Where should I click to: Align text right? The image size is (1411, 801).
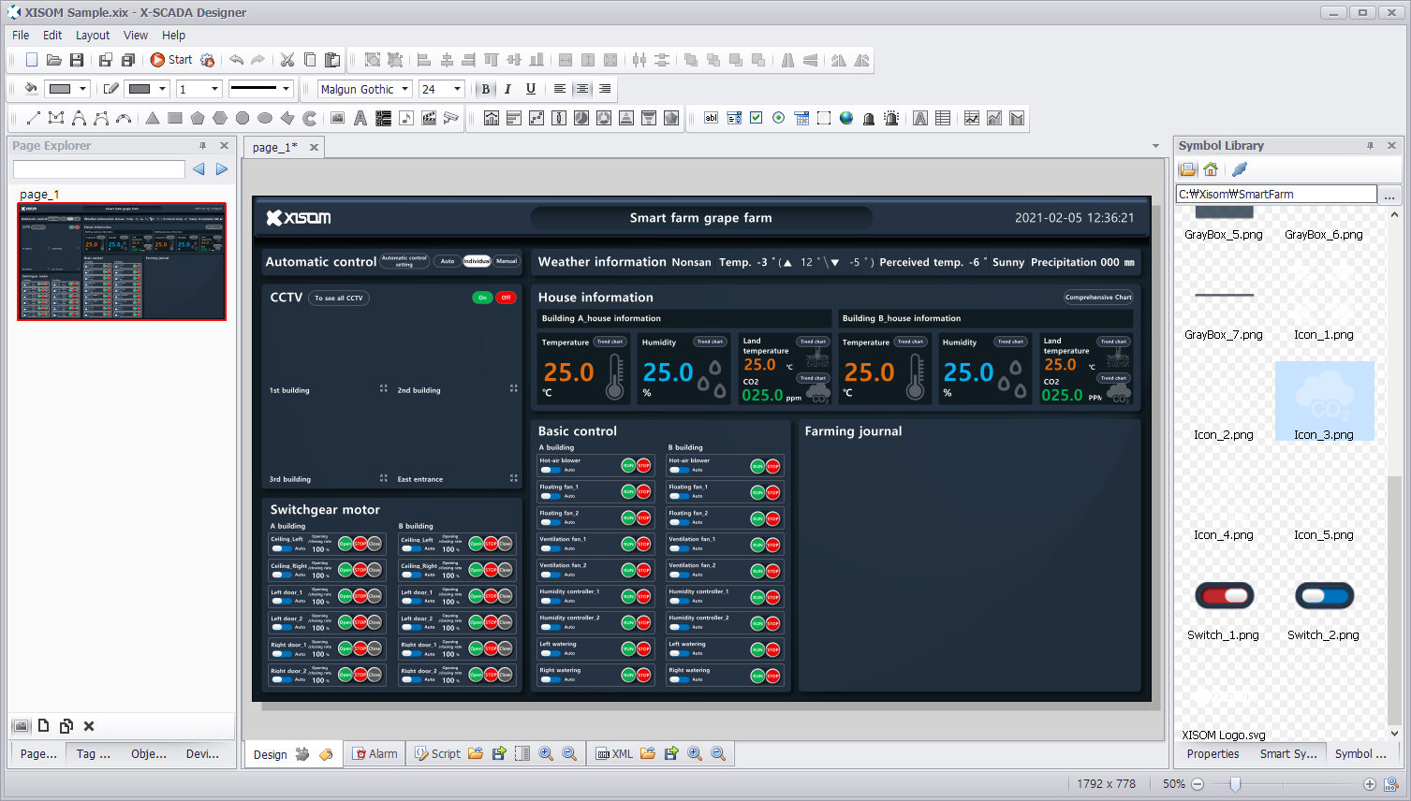605,89
